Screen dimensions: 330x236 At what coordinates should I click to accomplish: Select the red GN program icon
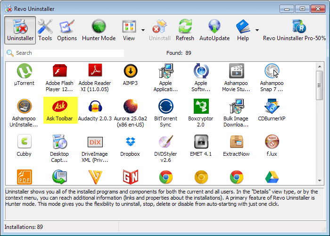click(x=131, y=177)
